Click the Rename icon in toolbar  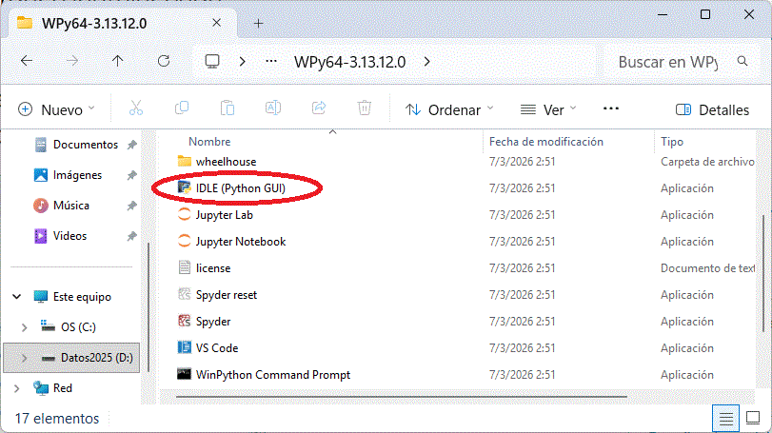tap(273, 108)
